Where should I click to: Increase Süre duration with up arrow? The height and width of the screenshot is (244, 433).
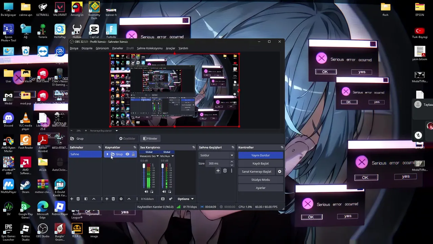click(232, 162)
